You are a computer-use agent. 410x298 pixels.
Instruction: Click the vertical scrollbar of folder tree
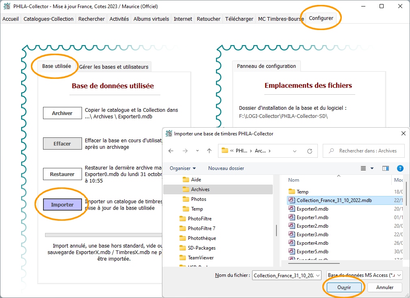[276, 231]
